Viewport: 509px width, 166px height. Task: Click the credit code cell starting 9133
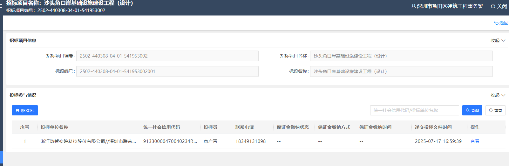point(170,141)
